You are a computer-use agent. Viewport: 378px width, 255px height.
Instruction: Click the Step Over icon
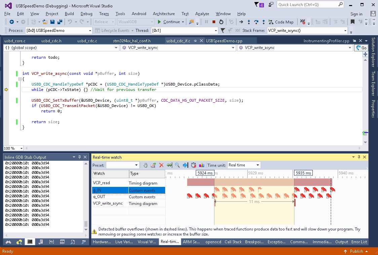pos(256,22)
